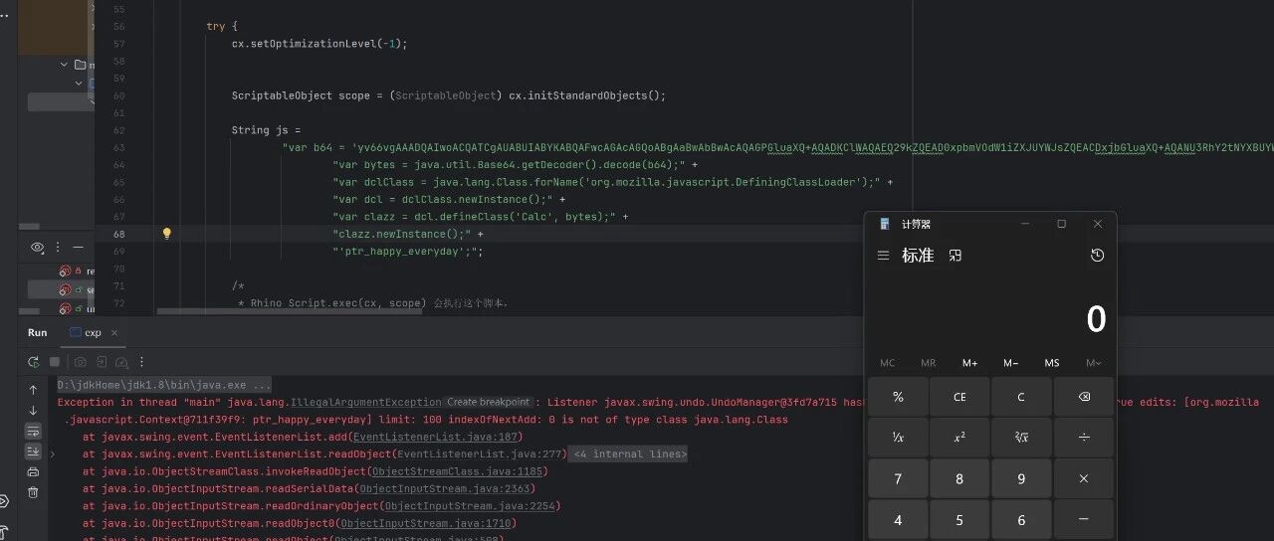Click Calculator percent button
Image resolution: width=1274 pixels, height=541 pixels.
898,397
